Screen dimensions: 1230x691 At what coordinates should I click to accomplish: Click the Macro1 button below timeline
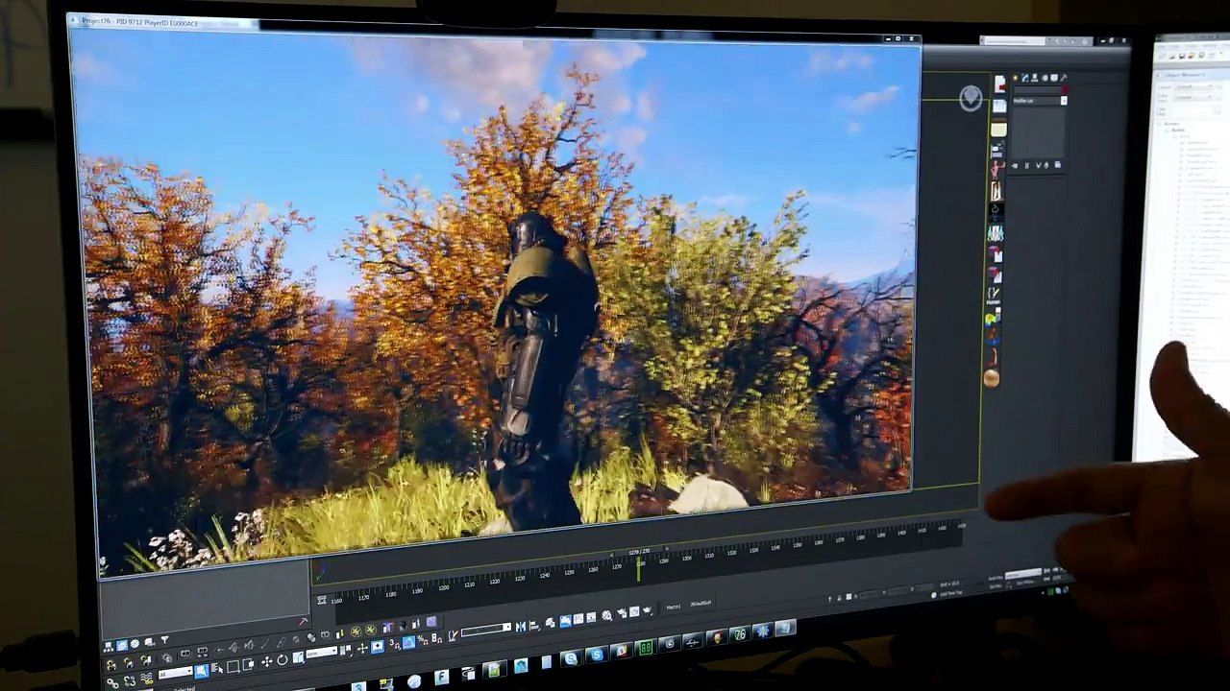tap(674, 607)
